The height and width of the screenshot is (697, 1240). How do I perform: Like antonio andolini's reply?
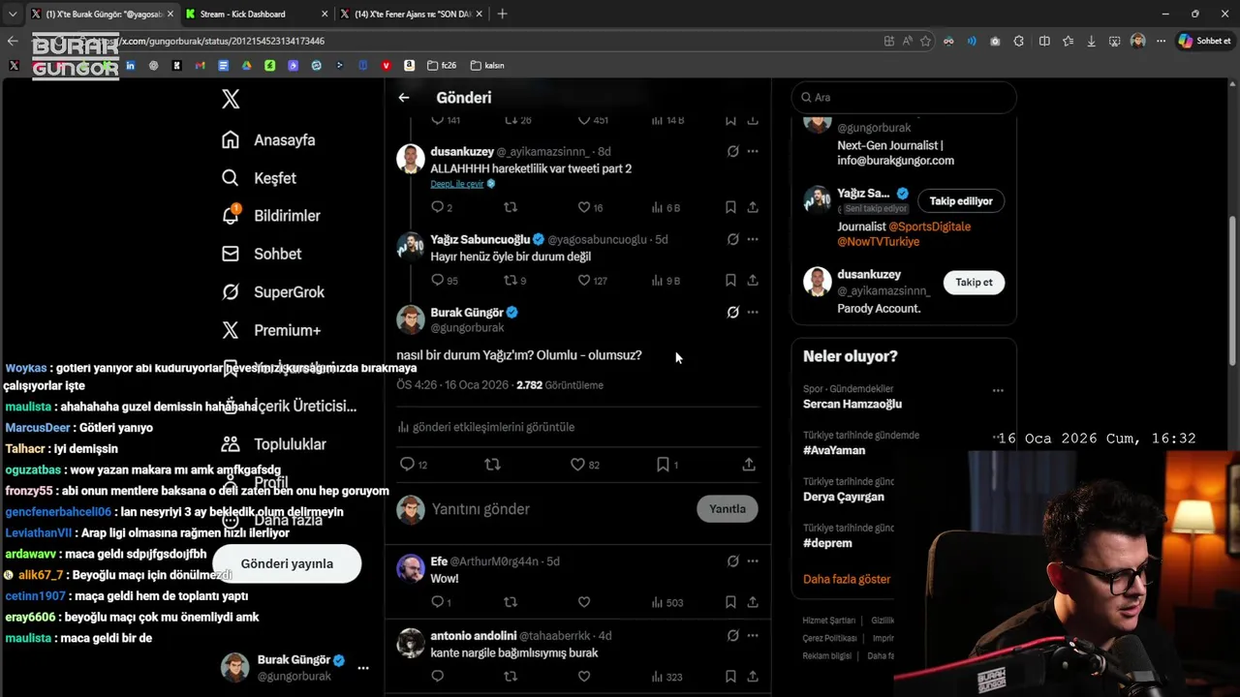click(x=584, y=677)
